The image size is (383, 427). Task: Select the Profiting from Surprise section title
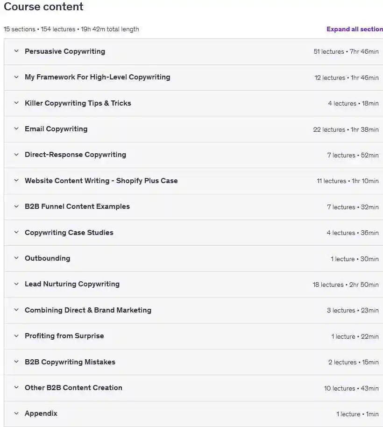[x=64, y=336]
